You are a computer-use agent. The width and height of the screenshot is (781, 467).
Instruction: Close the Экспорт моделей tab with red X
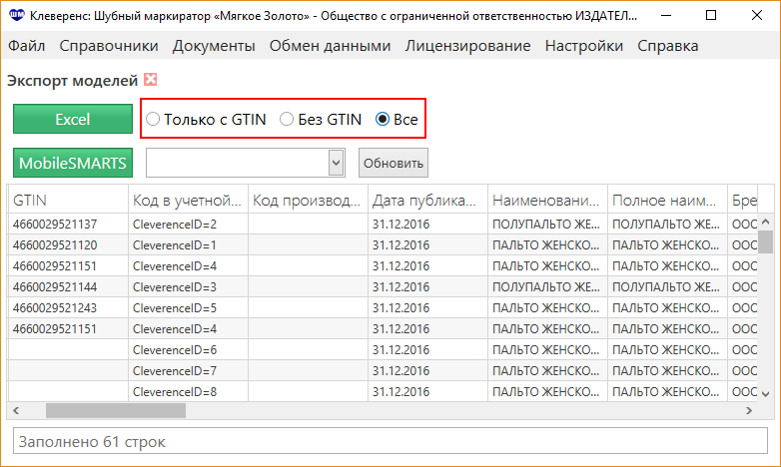pyautogui.click(x=151, y=80)
